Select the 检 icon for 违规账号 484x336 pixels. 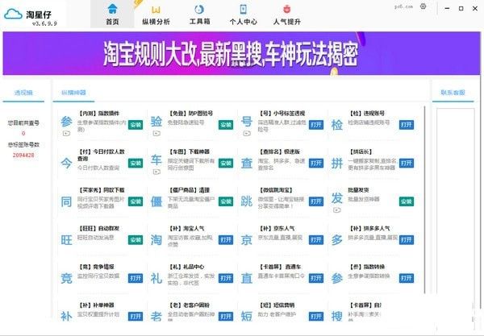336,125
